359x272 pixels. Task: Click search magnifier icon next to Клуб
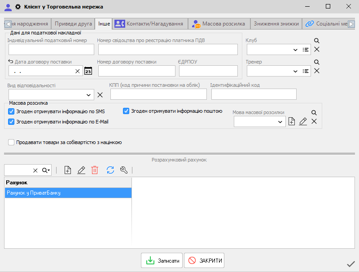click(x=316, y=41)
